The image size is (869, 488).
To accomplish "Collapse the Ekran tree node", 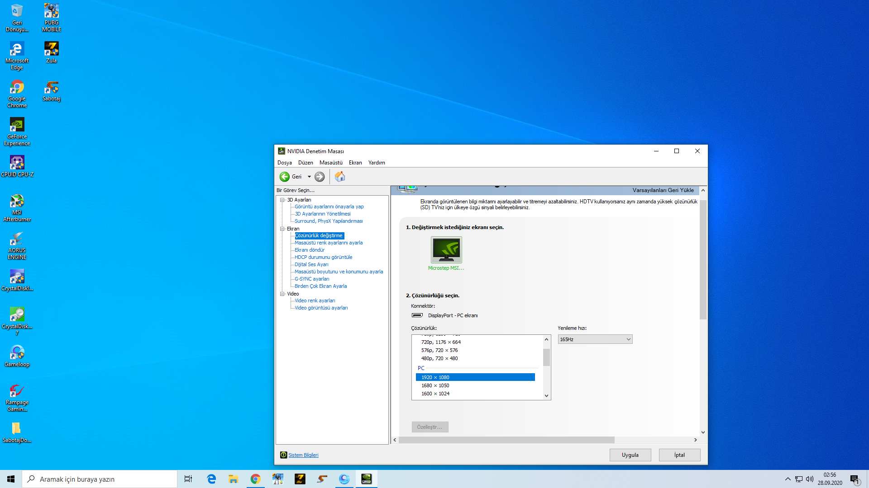I will (x=282, y=229).
